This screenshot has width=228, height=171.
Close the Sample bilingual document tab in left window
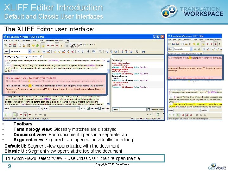(x=41, y=56)
